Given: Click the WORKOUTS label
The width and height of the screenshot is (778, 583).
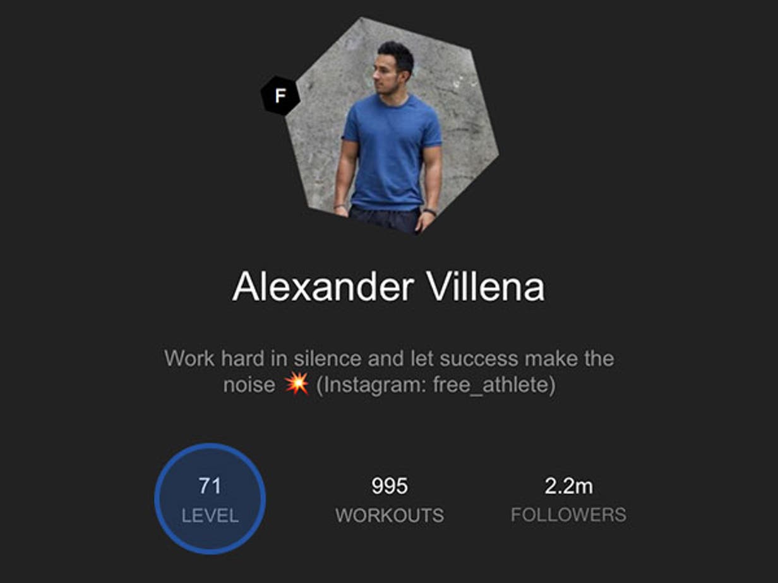Looking at the screenshot, I should tap(390, 515).
